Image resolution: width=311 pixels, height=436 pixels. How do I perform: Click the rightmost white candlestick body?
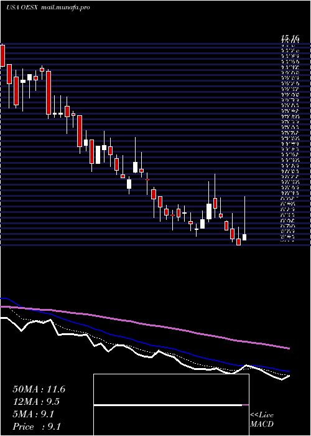(x=244, y=237)
